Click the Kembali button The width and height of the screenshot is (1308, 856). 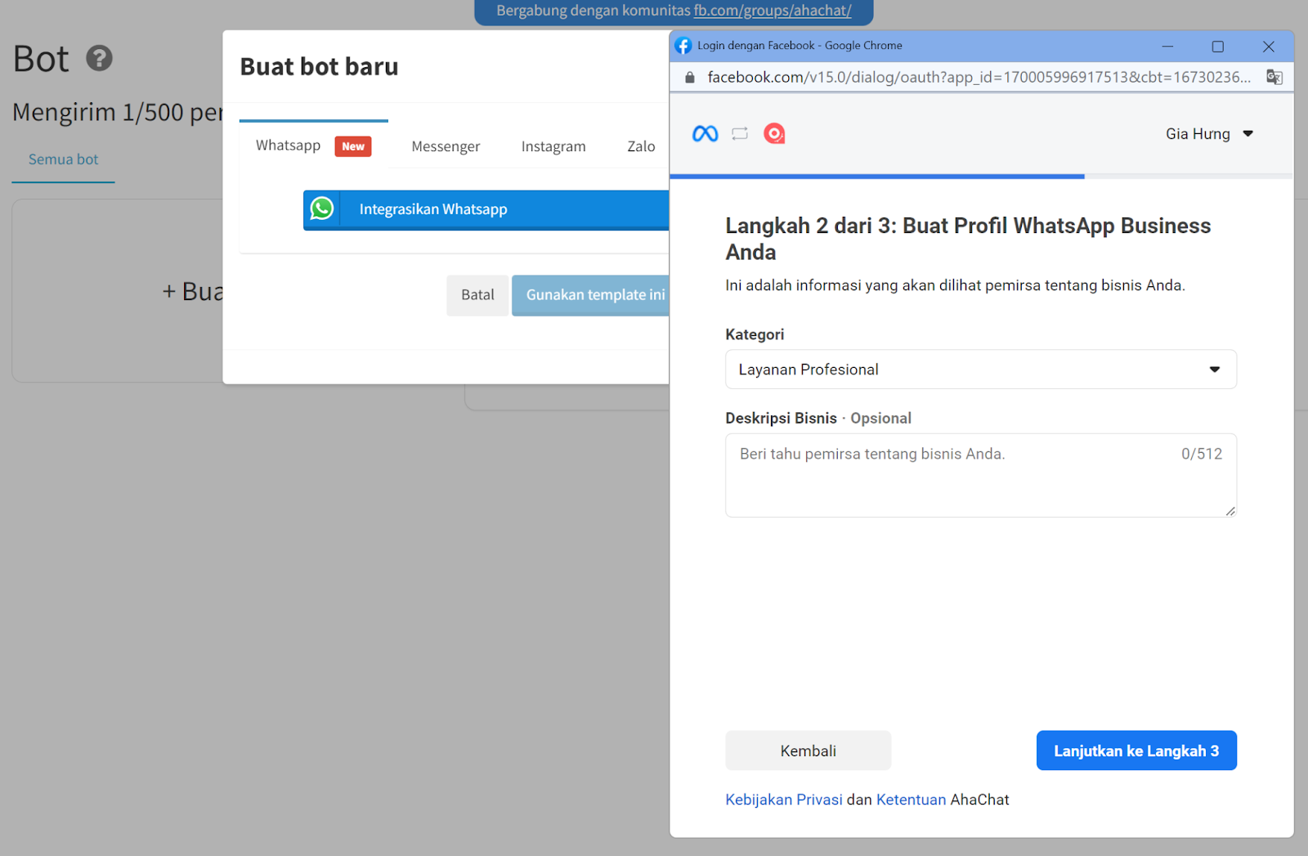point(808,751)
